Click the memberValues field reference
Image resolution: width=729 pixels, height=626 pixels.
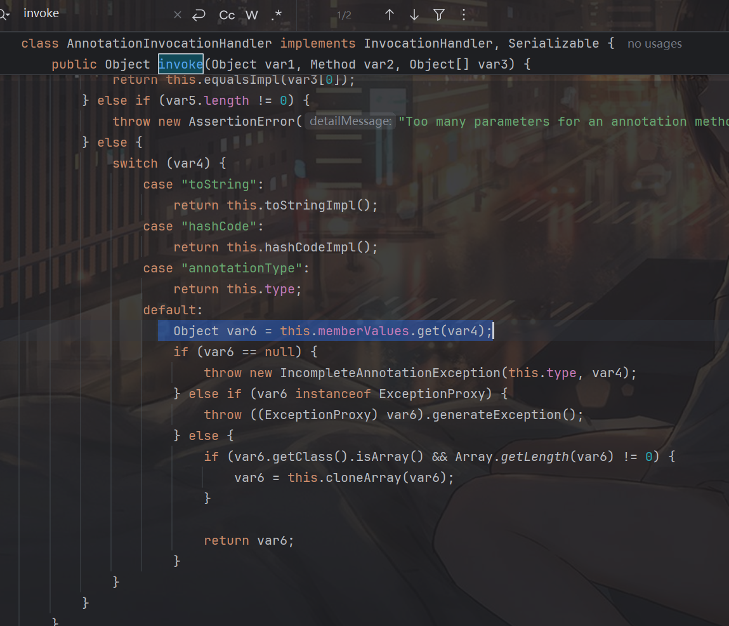click(x=363, y=331)
